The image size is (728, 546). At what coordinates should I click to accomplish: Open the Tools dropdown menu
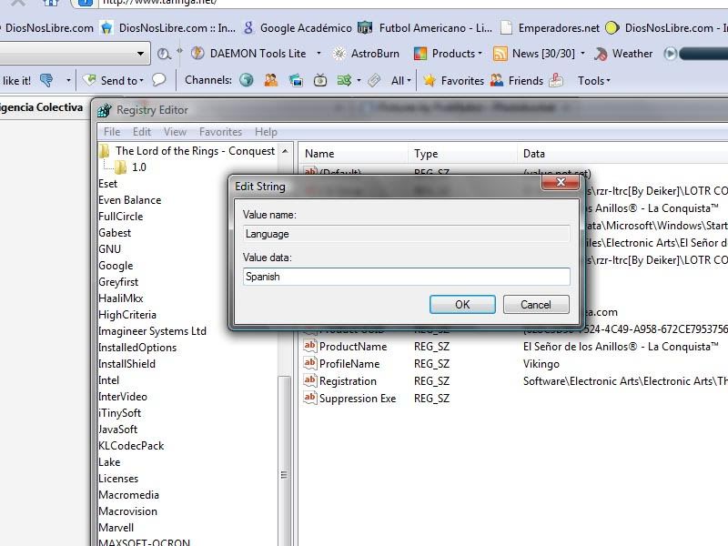(594, 80)
